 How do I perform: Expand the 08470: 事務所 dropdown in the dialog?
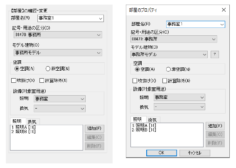point(174,39)
